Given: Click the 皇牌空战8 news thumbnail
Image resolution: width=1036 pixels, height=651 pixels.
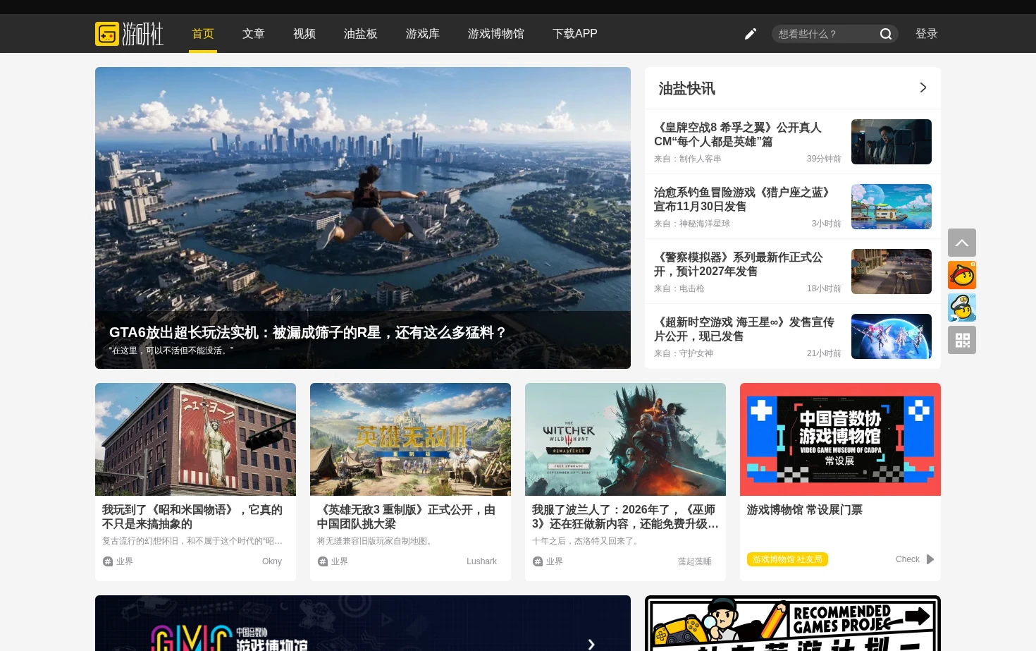Looking at the screenshot, I should pos(892,142).
